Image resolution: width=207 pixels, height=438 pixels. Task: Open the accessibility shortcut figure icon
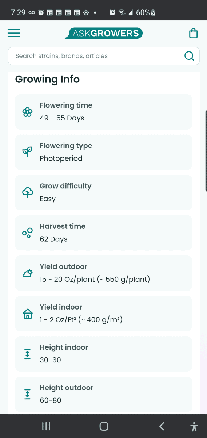(x=194, y=426)
